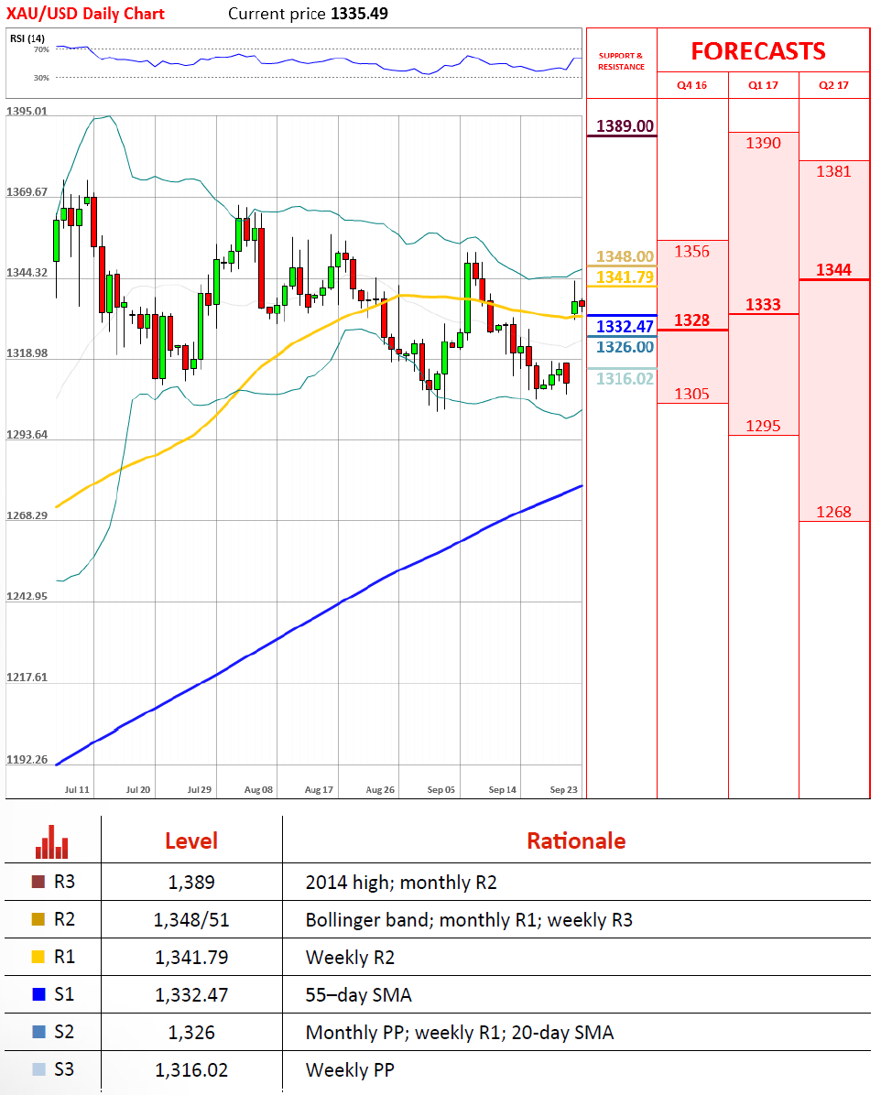Click the '2014 high; monthly R2' rationale
The width and height of the screenshot is (881, 1095).
tap(401, 883)
